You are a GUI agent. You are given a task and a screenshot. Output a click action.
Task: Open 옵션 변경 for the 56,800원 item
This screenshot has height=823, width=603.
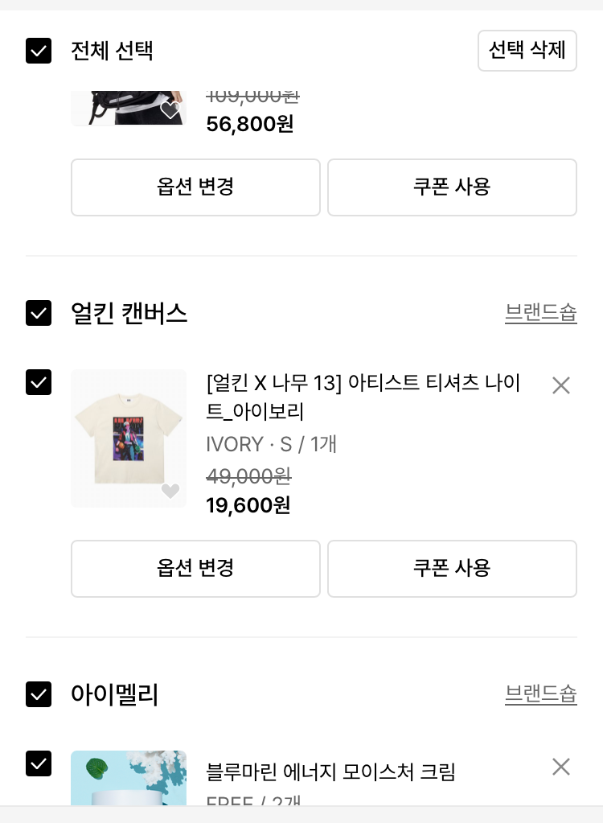point(195,187)
